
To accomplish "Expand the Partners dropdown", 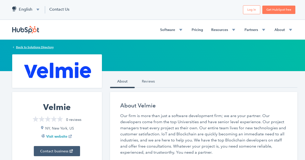I will click(x=264, y=30).
